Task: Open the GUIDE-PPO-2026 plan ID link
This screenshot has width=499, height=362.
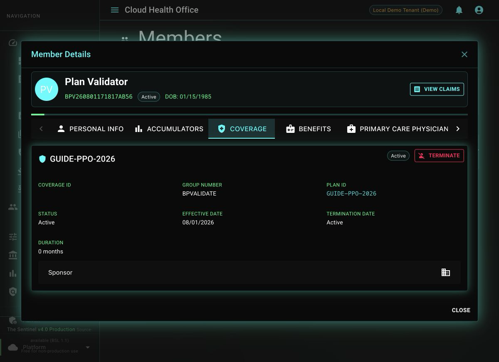Action: (351, 193)
